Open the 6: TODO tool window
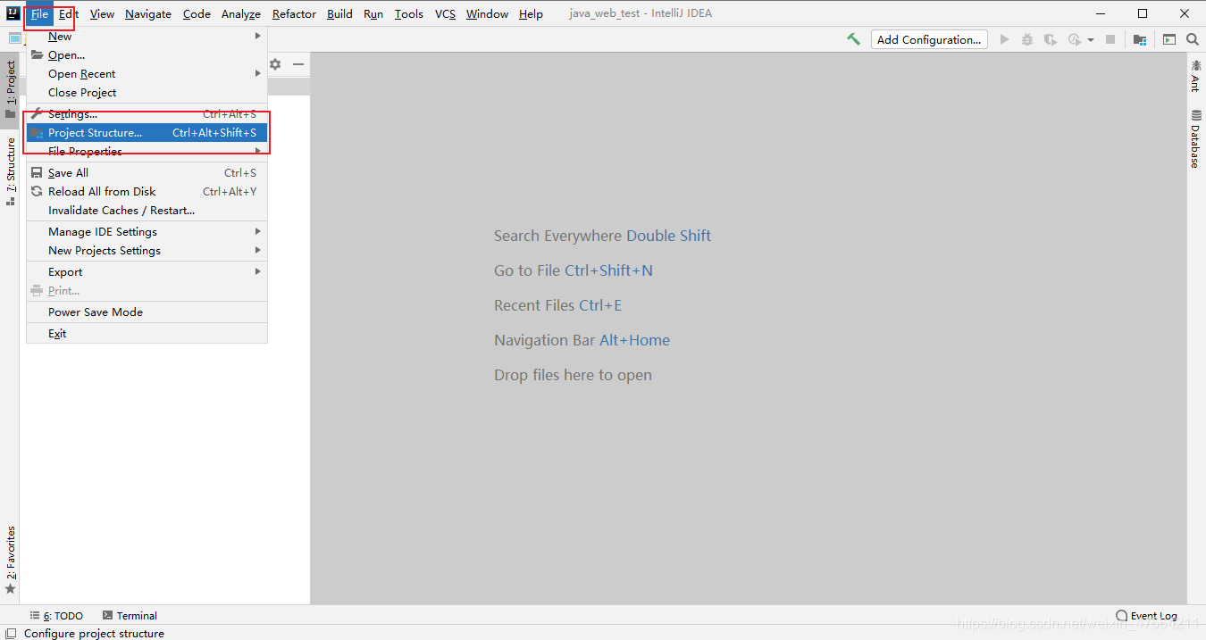Viewport: 1206px width, 640px height. coord(57,616)
